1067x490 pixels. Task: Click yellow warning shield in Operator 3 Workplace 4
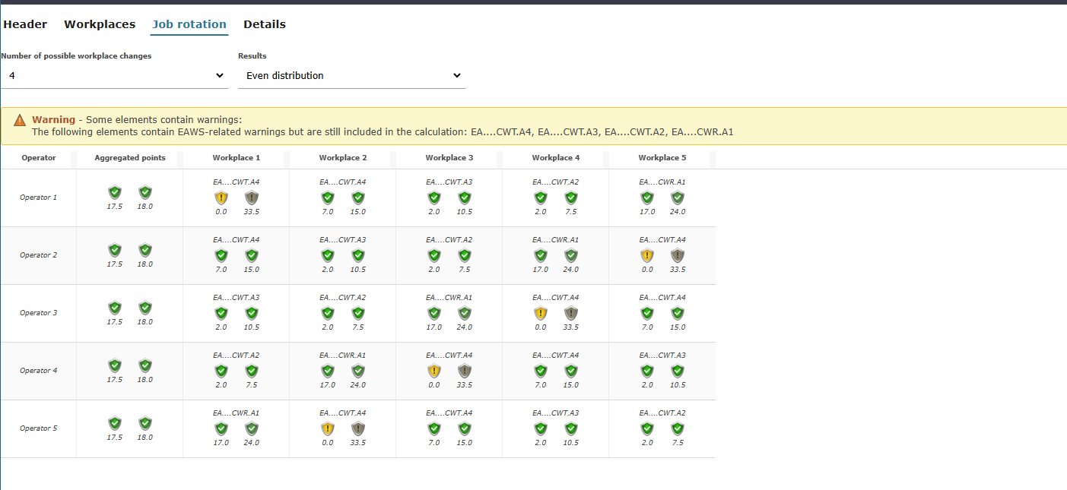click(541, 313)
